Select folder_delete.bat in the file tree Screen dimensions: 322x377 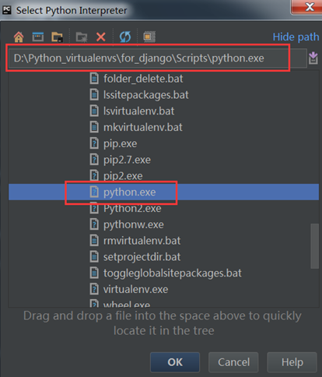click(143, 79)
